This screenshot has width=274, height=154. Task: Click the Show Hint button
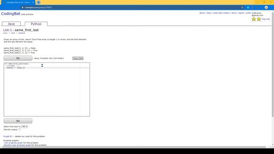point(78,58)
